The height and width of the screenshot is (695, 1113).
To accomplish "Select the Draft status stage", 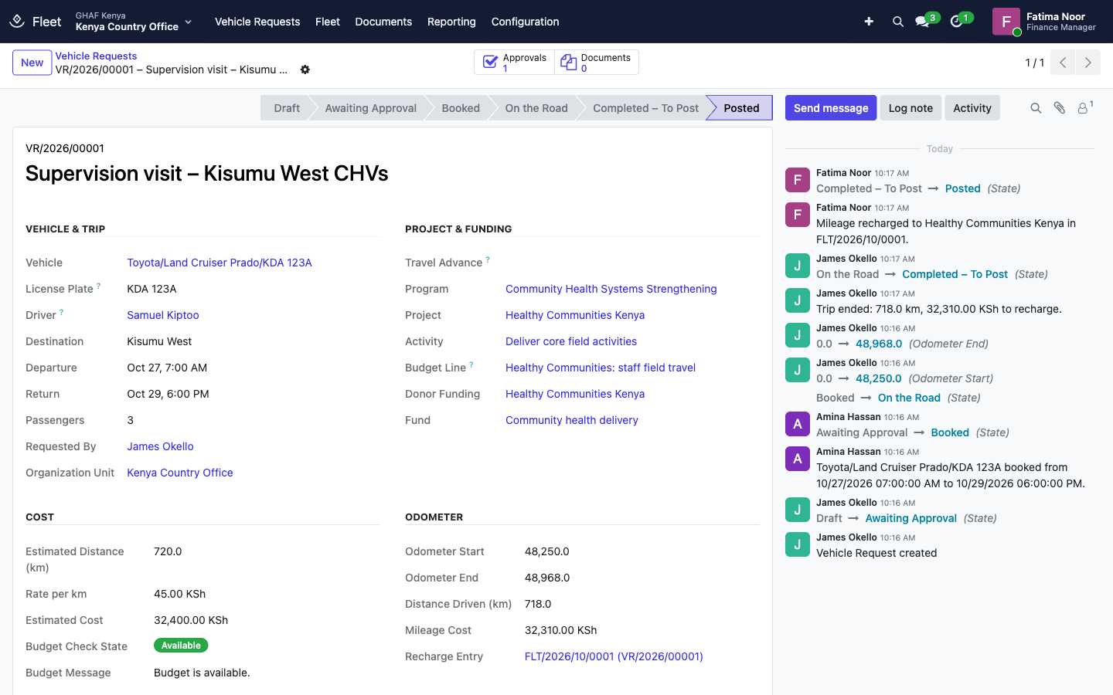I will click(286, 108).
